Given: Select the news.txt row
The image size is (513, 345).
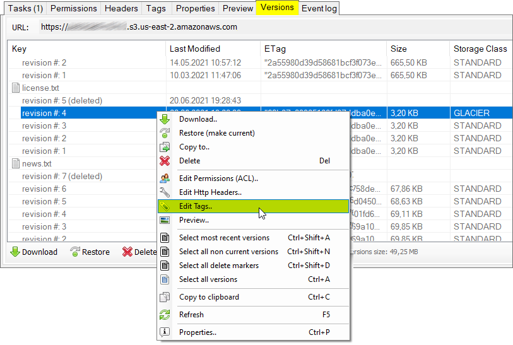Looking at the screenshot, I should click(260, 163).
